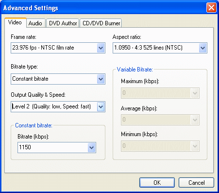
Task: Expand the Frame rate dropdown arrow
Action: [101, 48]
